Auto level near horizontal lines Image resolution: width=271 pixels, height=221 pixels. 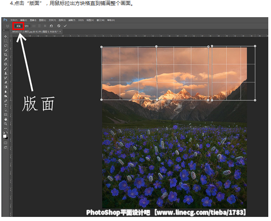[x=39, y=26]
